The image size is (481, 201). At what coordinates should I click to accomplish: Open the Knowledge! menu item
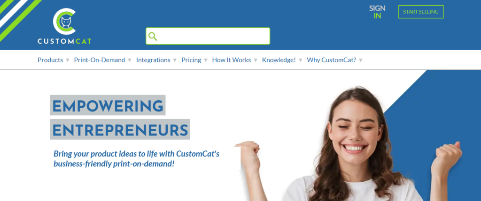pyautogui.click(x=279, y=60)
